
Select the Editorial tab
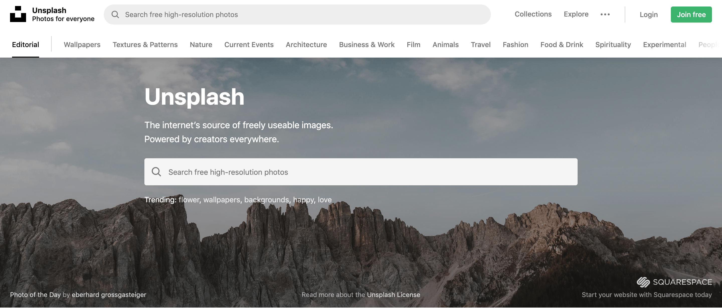(x=26, y=45)
